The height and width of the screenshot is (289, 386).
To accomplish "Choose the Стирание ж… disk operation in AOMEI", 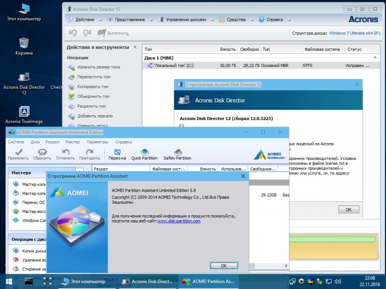I will point(29,269).
